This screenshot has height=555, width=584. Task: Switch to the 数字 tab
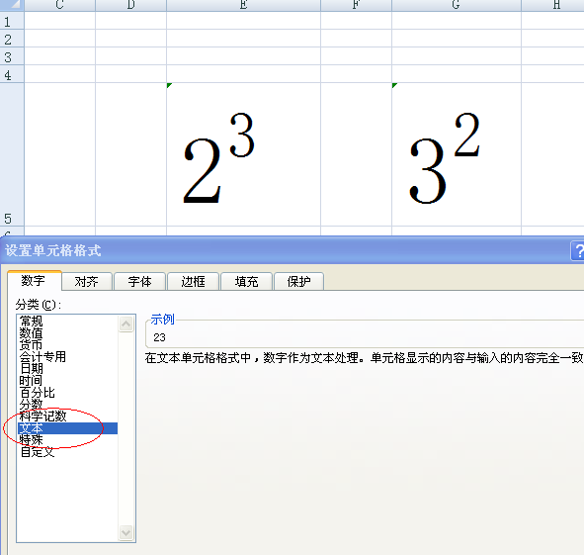pyautogui.click(x=35, y=281)
